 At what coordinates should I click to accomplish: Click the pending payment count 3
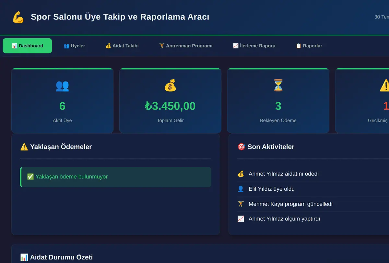(278, 106)
